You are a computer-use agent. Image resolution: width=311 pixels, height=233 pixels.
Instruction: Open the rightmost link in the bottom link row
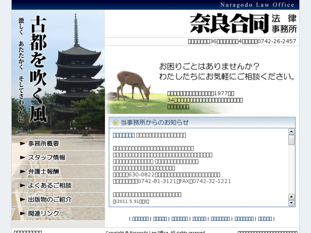[265, 218]
